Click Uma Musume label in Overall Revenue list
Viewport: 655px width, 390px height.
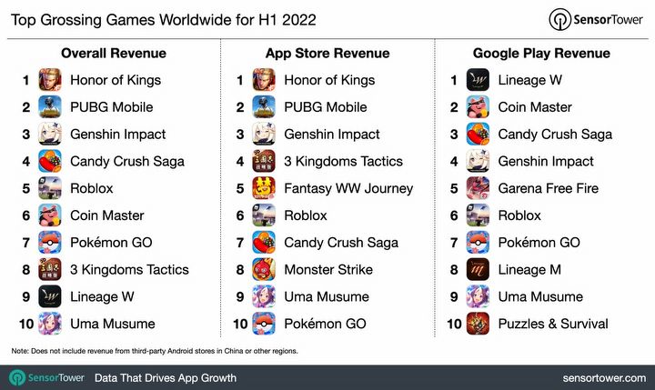pos(113,324)
